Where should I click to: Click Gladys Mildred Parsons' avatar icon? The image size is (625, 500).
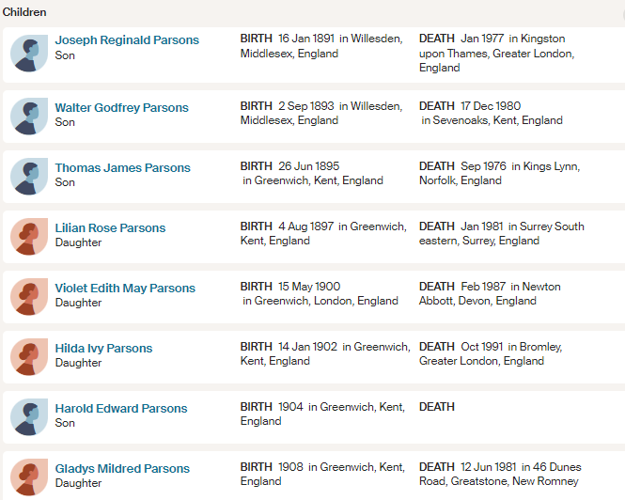29,477
